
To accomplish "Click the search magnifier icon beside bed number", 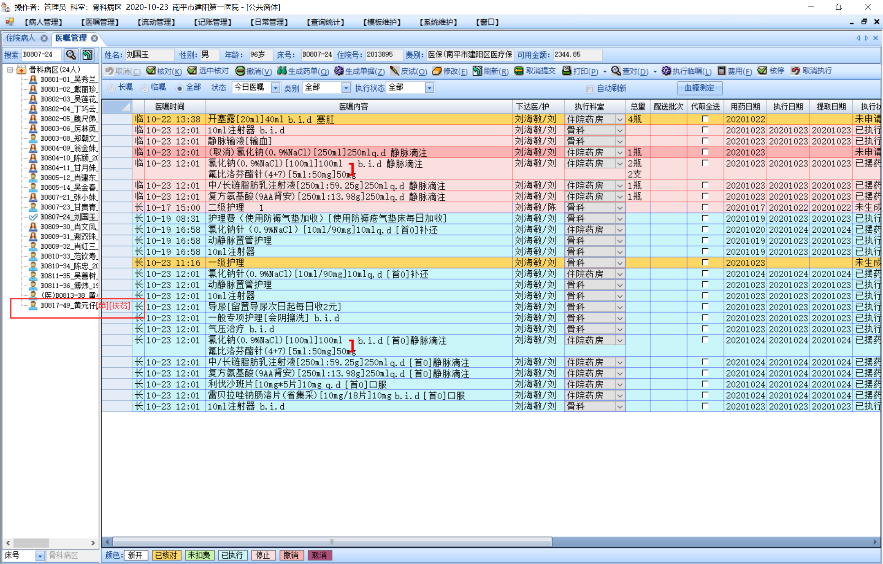I will pyautogui.click(x=71, y=55).
